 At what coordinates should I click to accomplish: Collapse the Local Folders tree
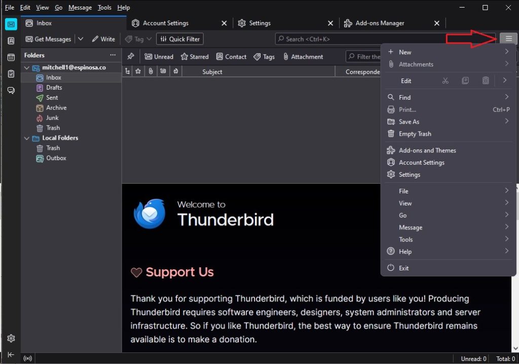coord(26,138)
